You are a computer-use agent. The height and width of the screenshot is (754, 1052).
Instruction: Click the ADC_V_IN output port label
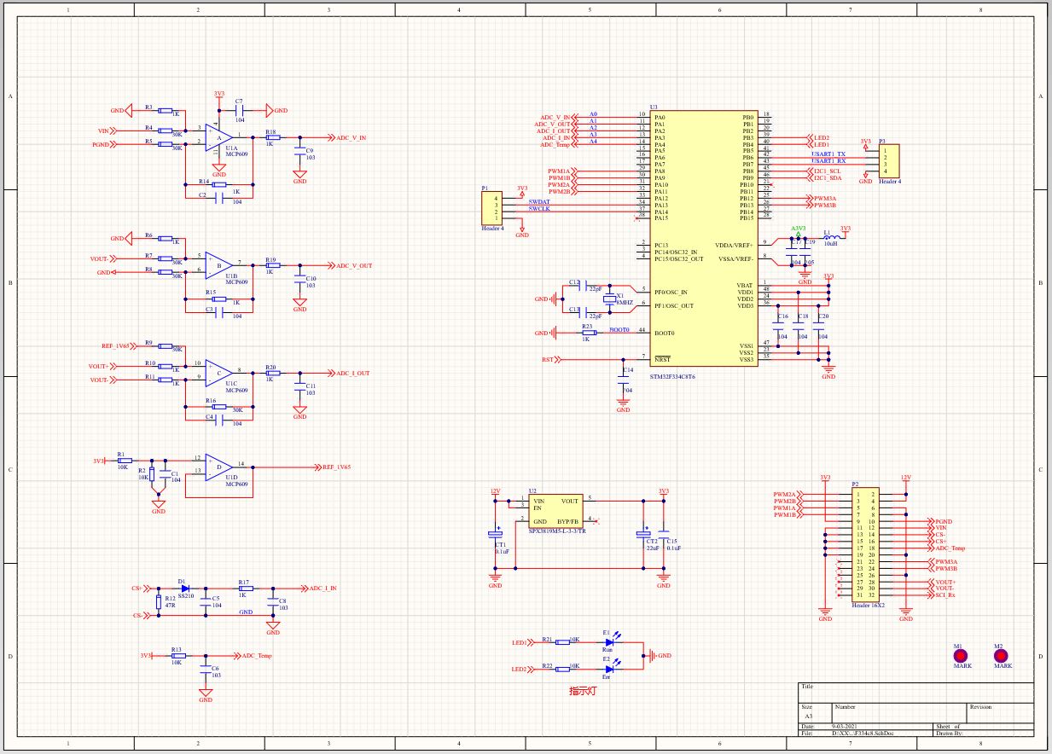[347, 137]
